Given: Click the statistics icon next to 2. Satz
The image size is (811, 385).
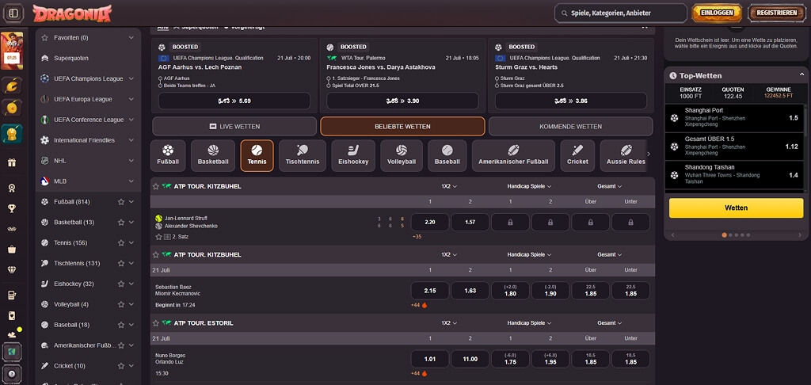Looking at the screenshot, I should (x=167, y=237).
